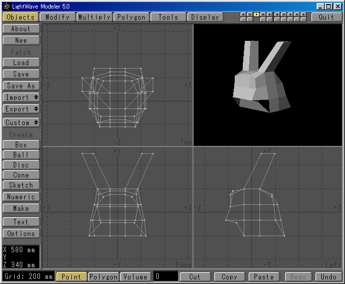The width and height of the screenshot is (345, 284).
Task: Choose the Box creation tool
Action: pos(21,145)
